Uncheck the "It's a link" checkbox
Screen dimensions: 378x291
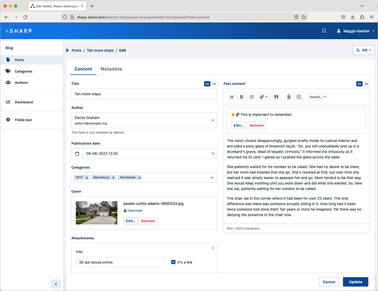[x=173, y=262]
